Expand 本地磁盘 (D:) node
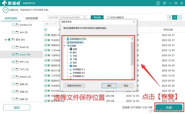Viewport: 185px width, 114px height. (x=68, y=73)
